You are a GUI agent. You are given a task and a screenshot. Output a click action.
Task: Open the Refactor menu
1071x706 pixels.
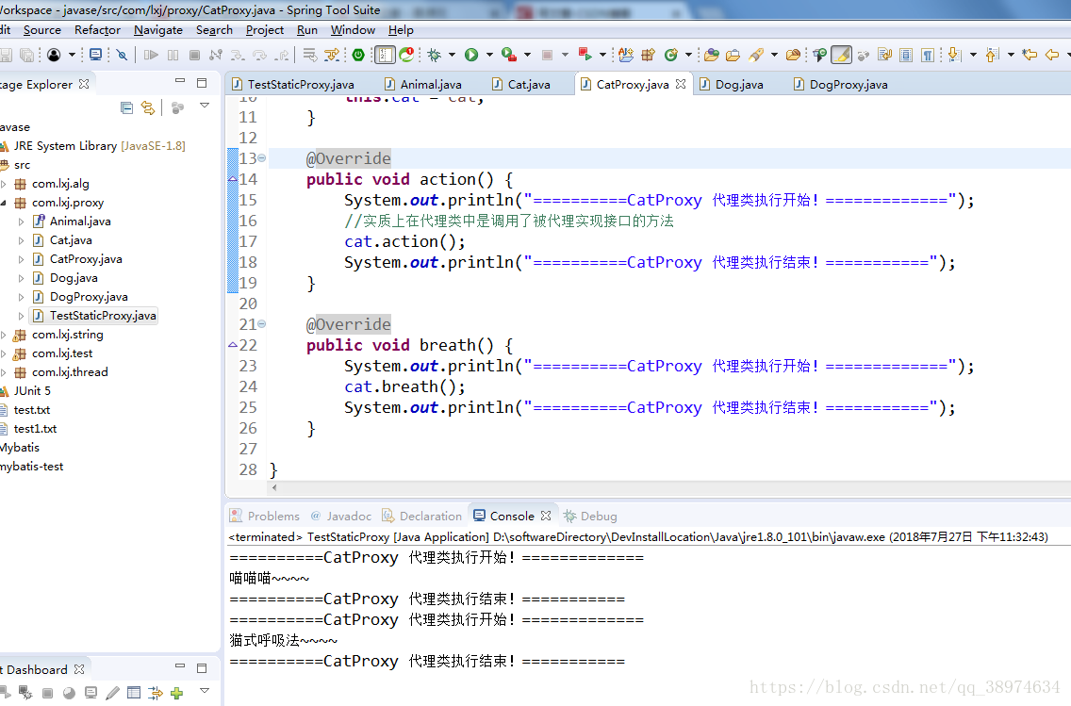coord(98,30)
